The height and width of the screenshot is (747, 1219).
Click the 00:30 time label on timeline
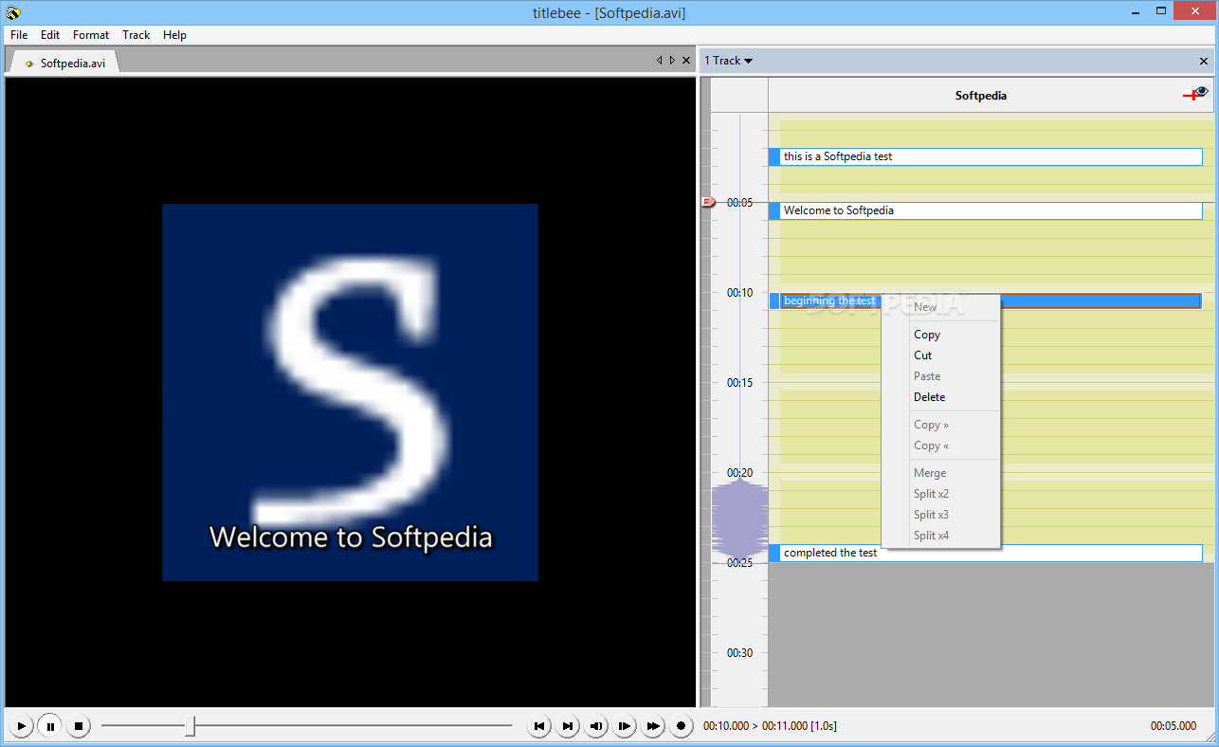pyautogui.click(x=740, y=653)
